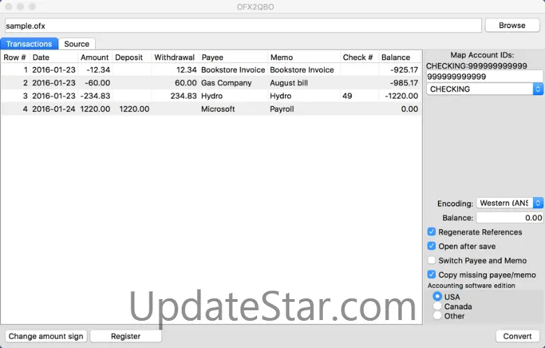Click the CHECKING:999999999999 account label

477,66
